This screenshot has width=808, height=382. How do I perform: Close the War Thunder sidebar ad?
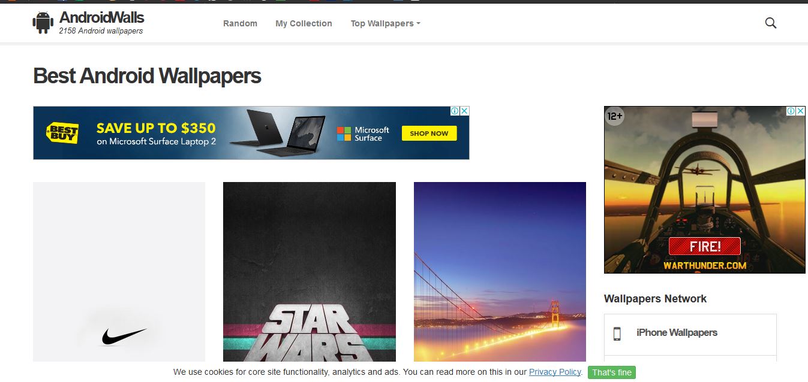point(800,111)
